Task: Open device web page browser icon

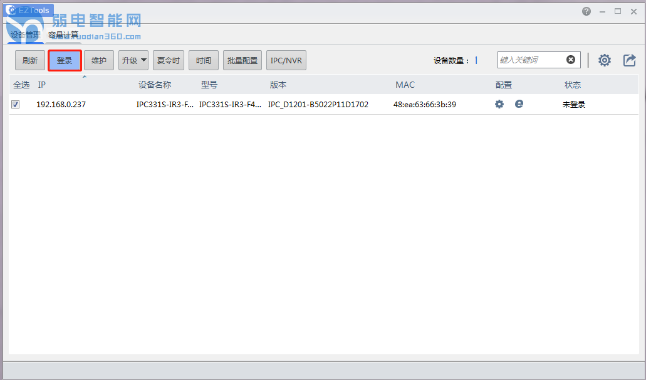Action: coord(519,104)
